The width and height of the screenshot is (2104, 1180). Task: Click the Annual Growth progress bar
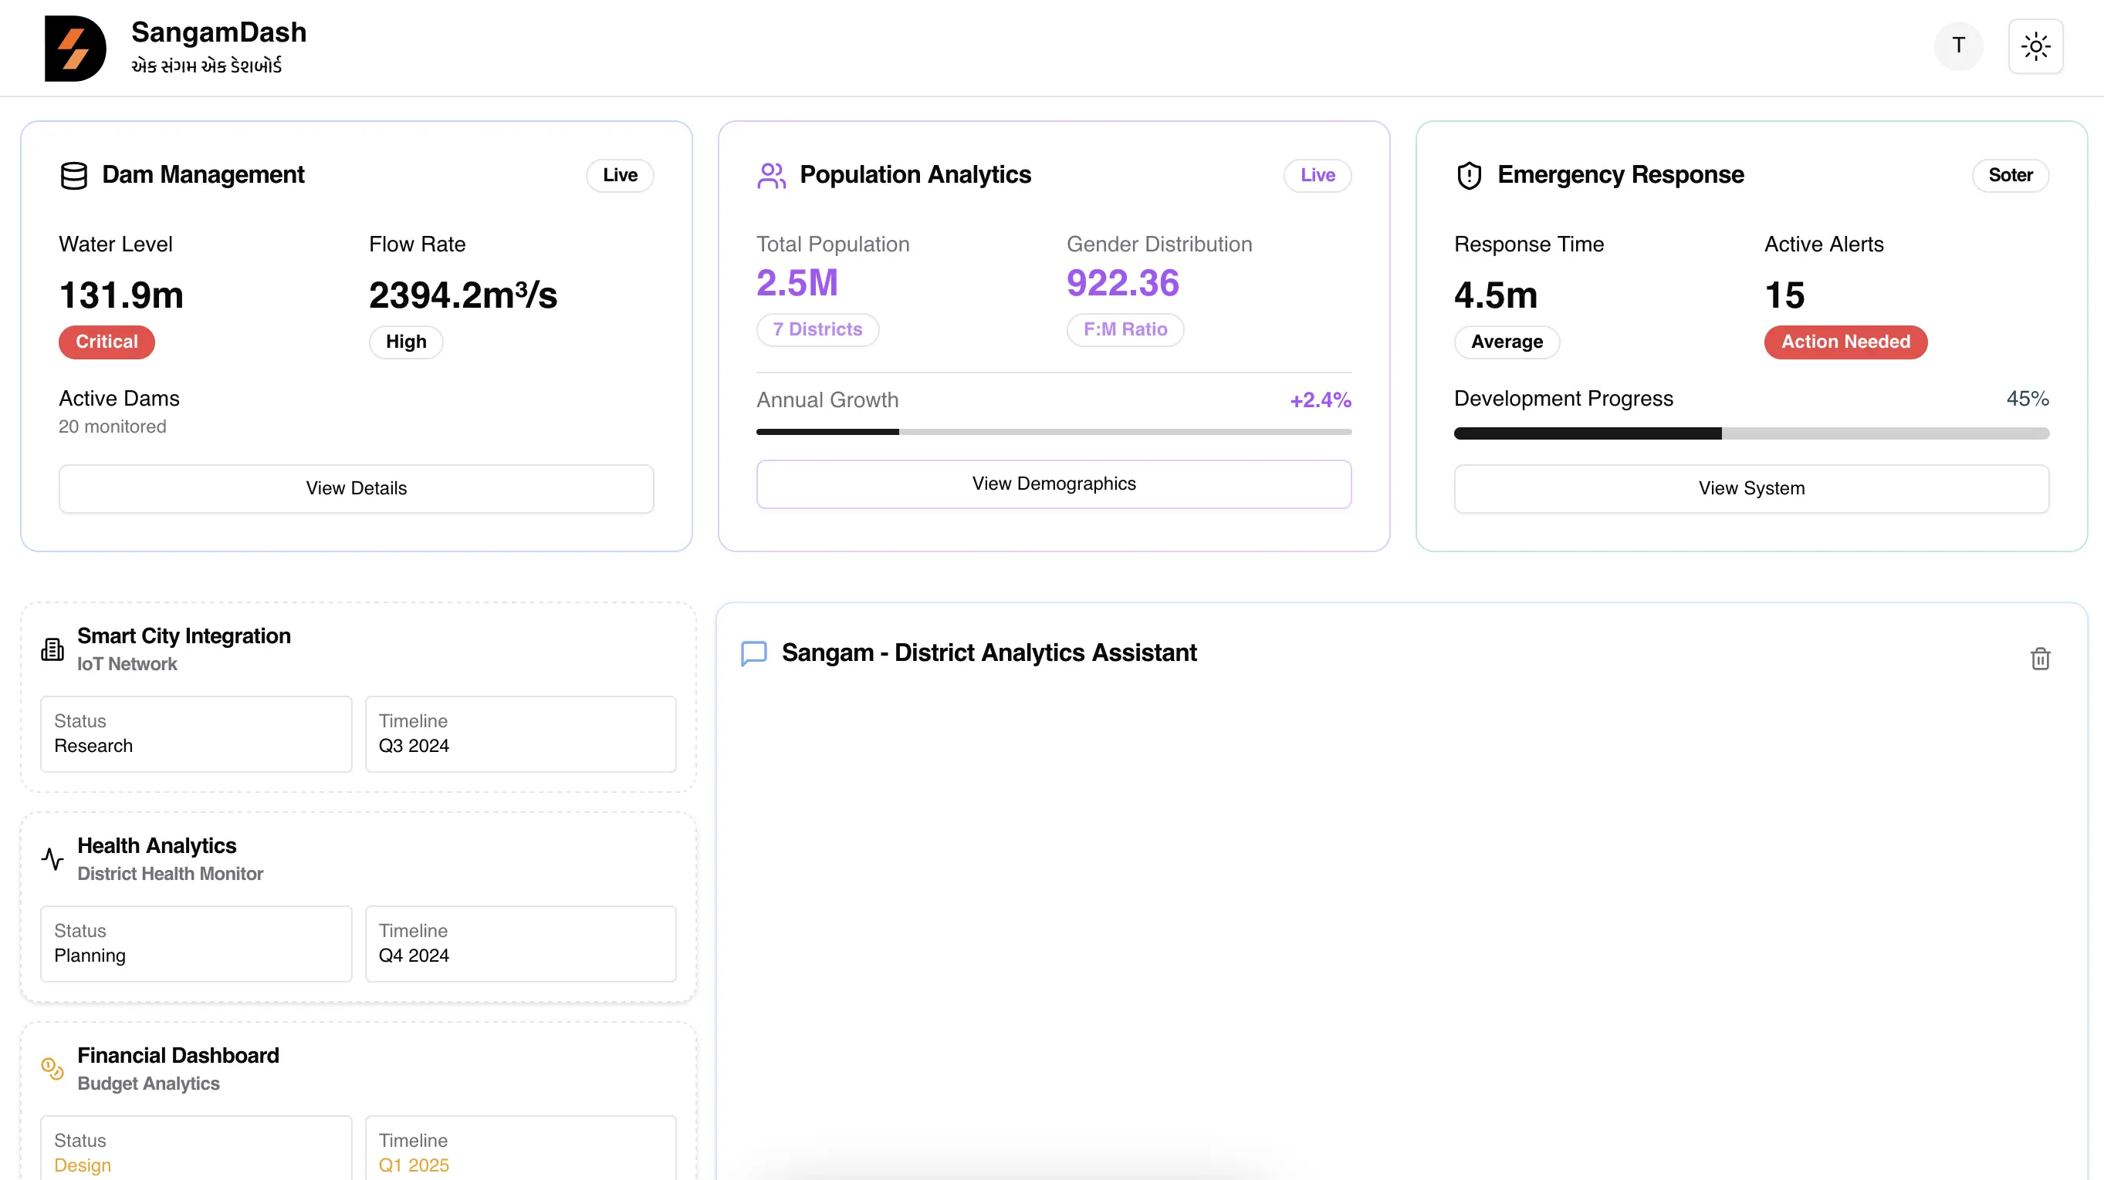(x=1053, y=432)
